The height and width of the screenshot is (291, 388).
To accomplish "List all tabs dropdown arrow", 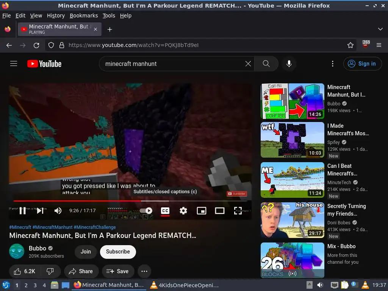I will (x=380, y=29).
